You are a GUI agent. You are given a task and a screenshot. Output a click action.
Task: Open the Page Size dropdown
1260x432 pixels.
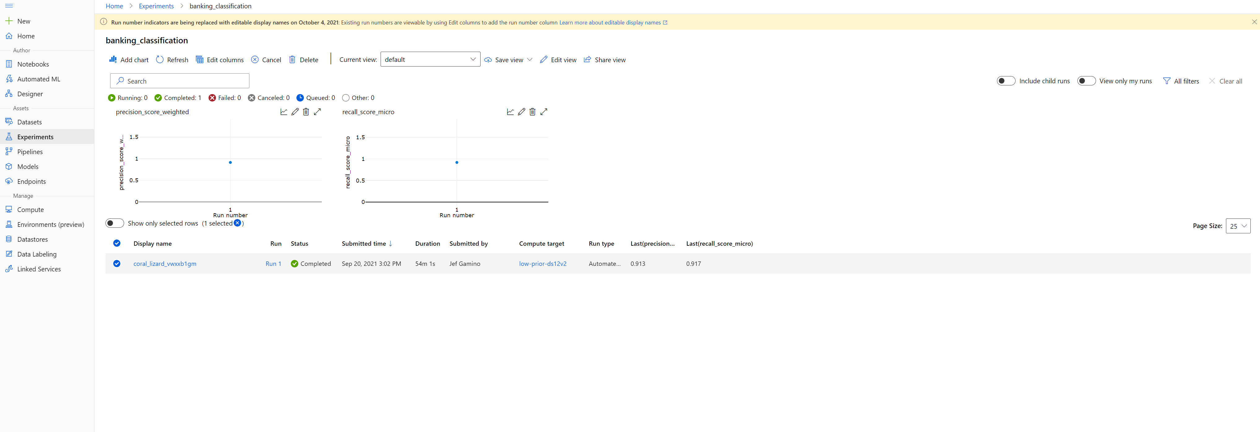[1238, 226]
